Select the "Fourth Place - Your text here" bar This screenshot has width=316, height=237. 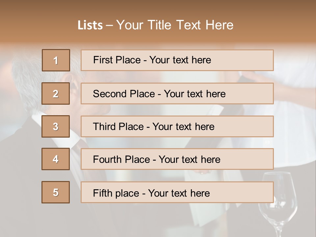pos(177,159)
